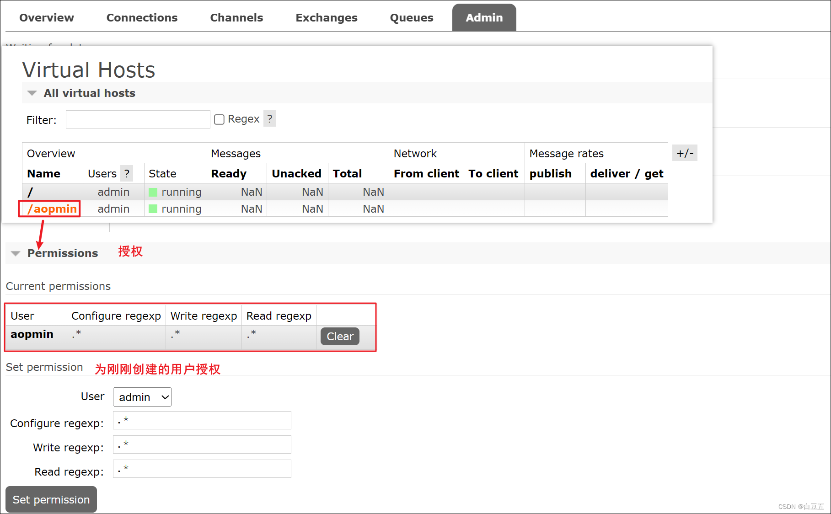The height and width of the screenshot is (514, 831).
Task: Open the /aopmin virtual host link
Action: 52,209
